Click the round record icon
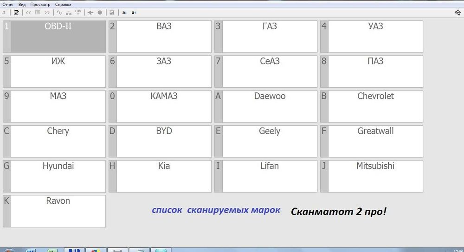 click(x=100, y=13)
